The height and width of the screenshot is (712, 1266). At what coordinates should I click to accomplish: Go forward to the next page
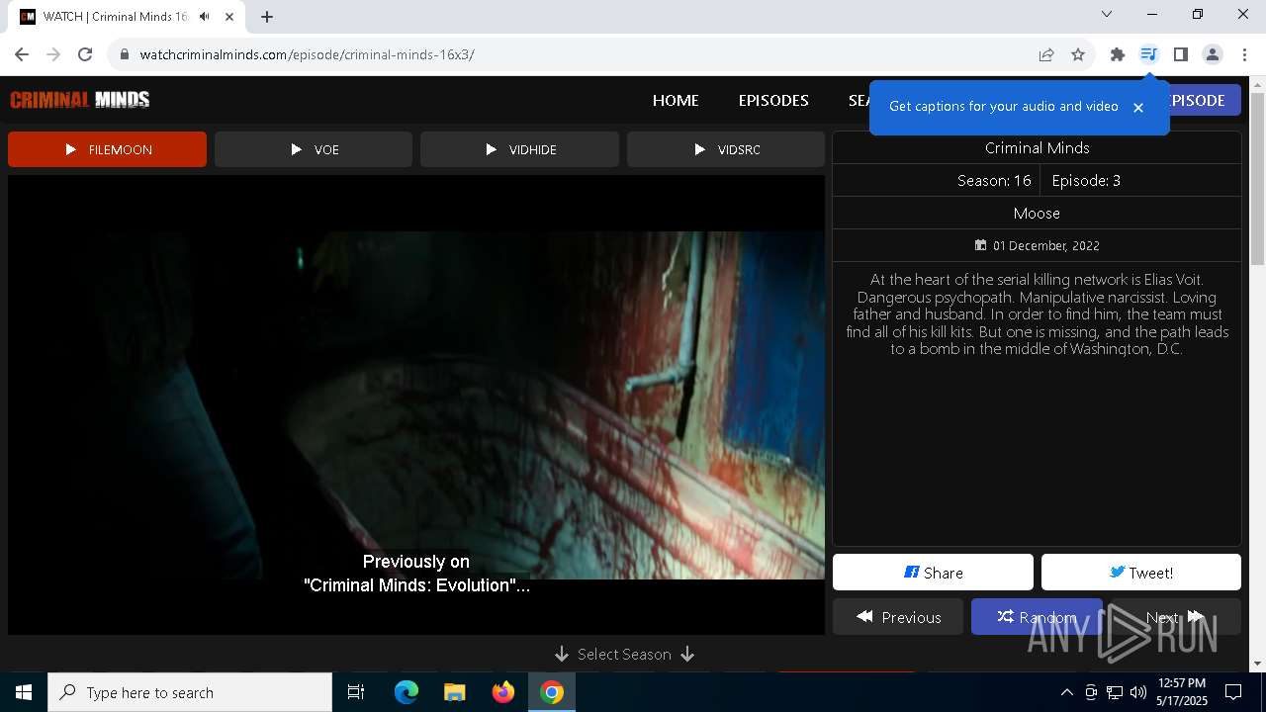click(53, 54)
